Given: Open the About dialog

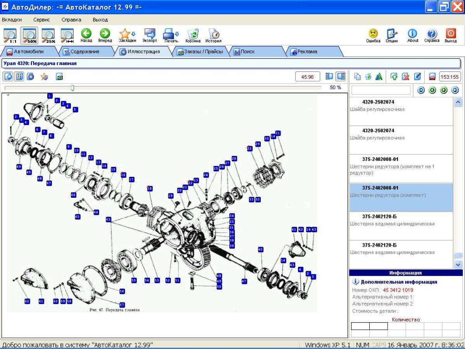Looking at the screenshot, I should point(413,35).
